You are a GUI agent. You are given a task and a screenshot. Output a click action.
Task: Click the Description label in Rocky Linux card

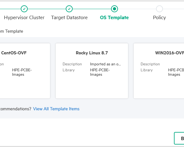click(x=72, y=64)
